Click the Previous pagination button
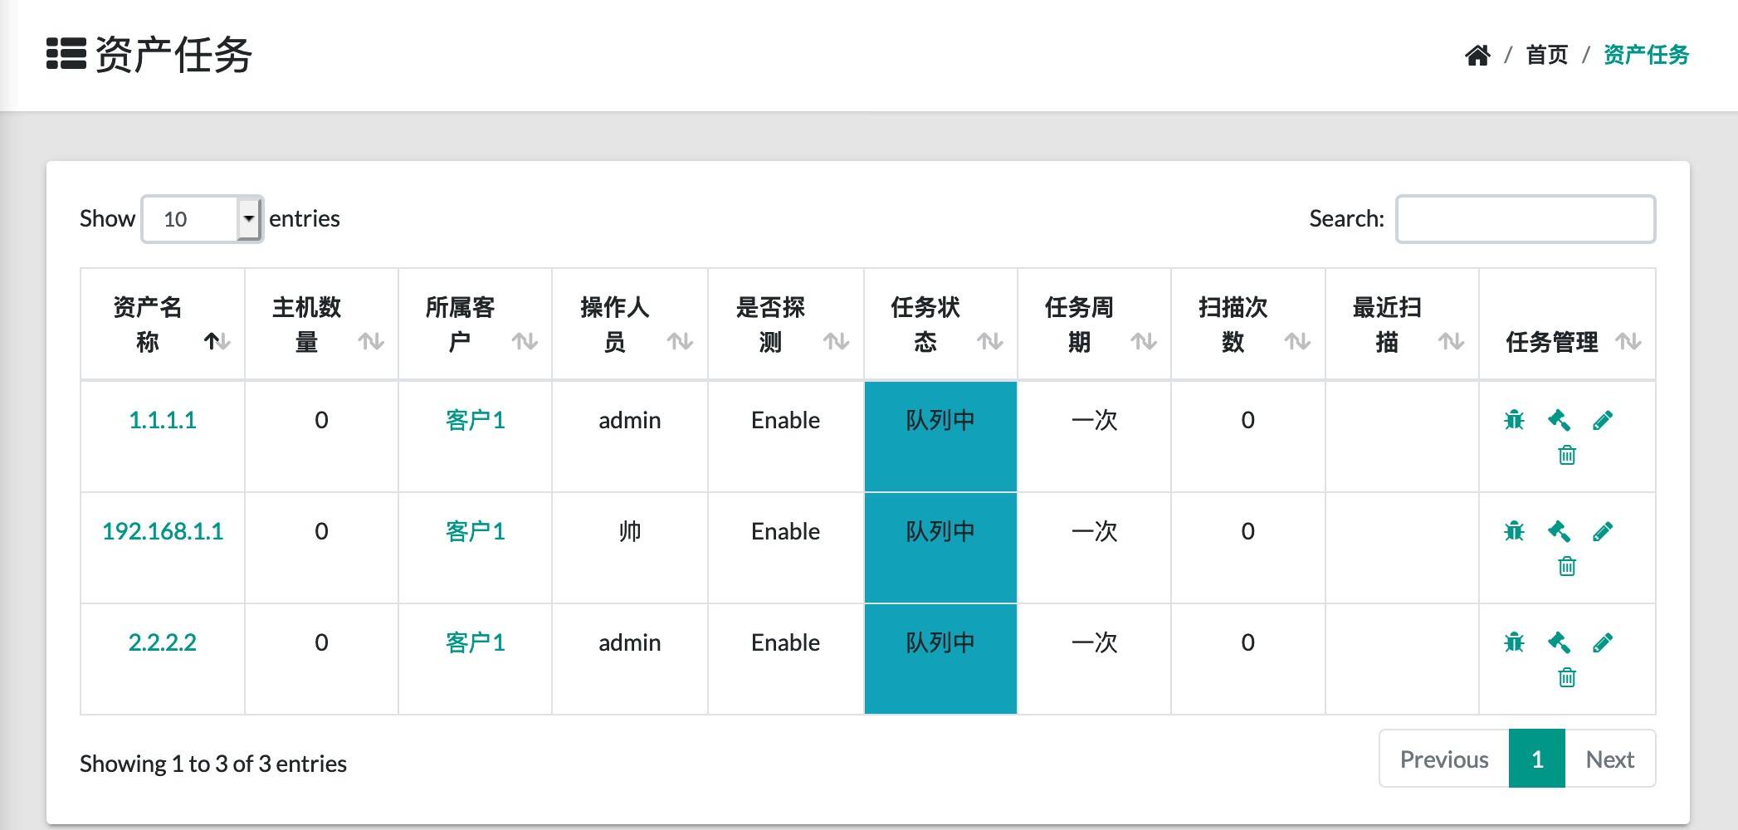Screen dimensions: 1738x830 click(x=1444, y=759)
